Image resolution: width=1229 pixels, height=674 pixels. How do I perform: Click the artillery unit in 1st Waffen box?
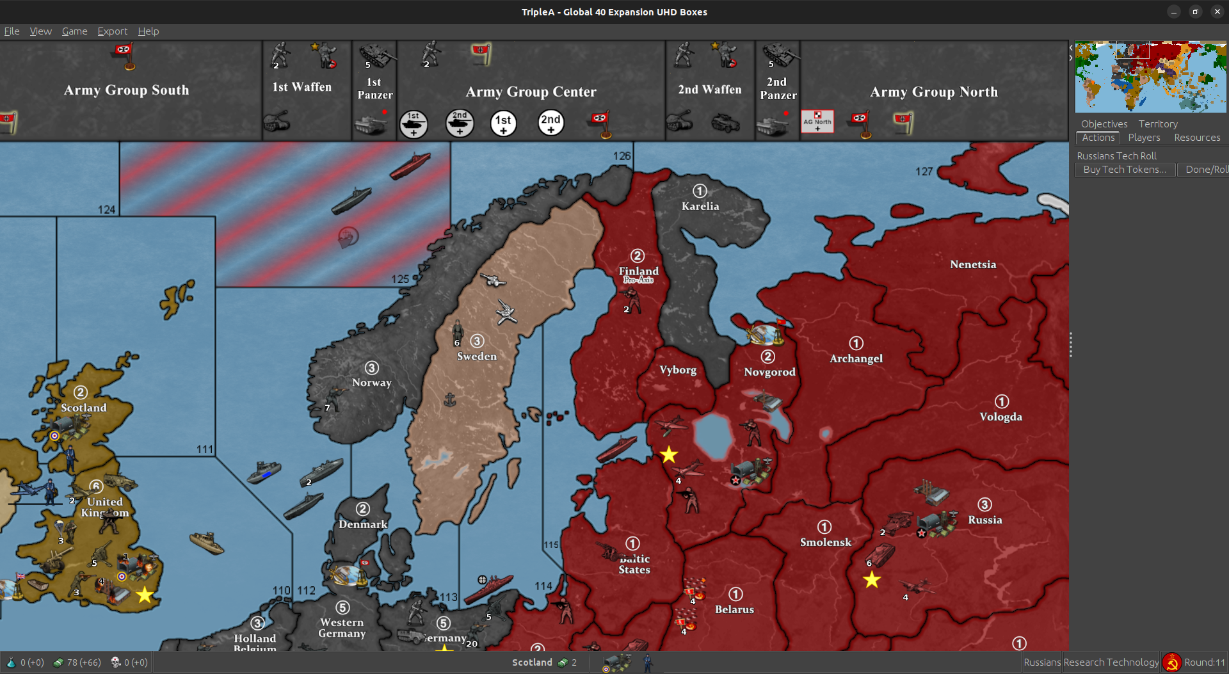277,120
